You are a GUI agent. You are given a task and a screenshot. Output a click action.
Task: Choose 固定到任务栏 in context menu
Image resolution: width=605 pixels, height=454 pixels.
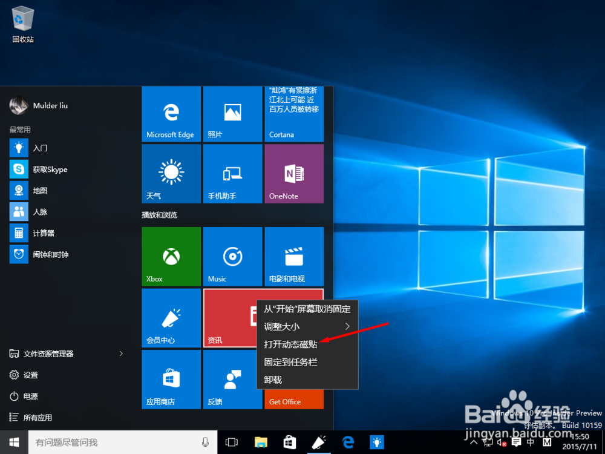307,362
